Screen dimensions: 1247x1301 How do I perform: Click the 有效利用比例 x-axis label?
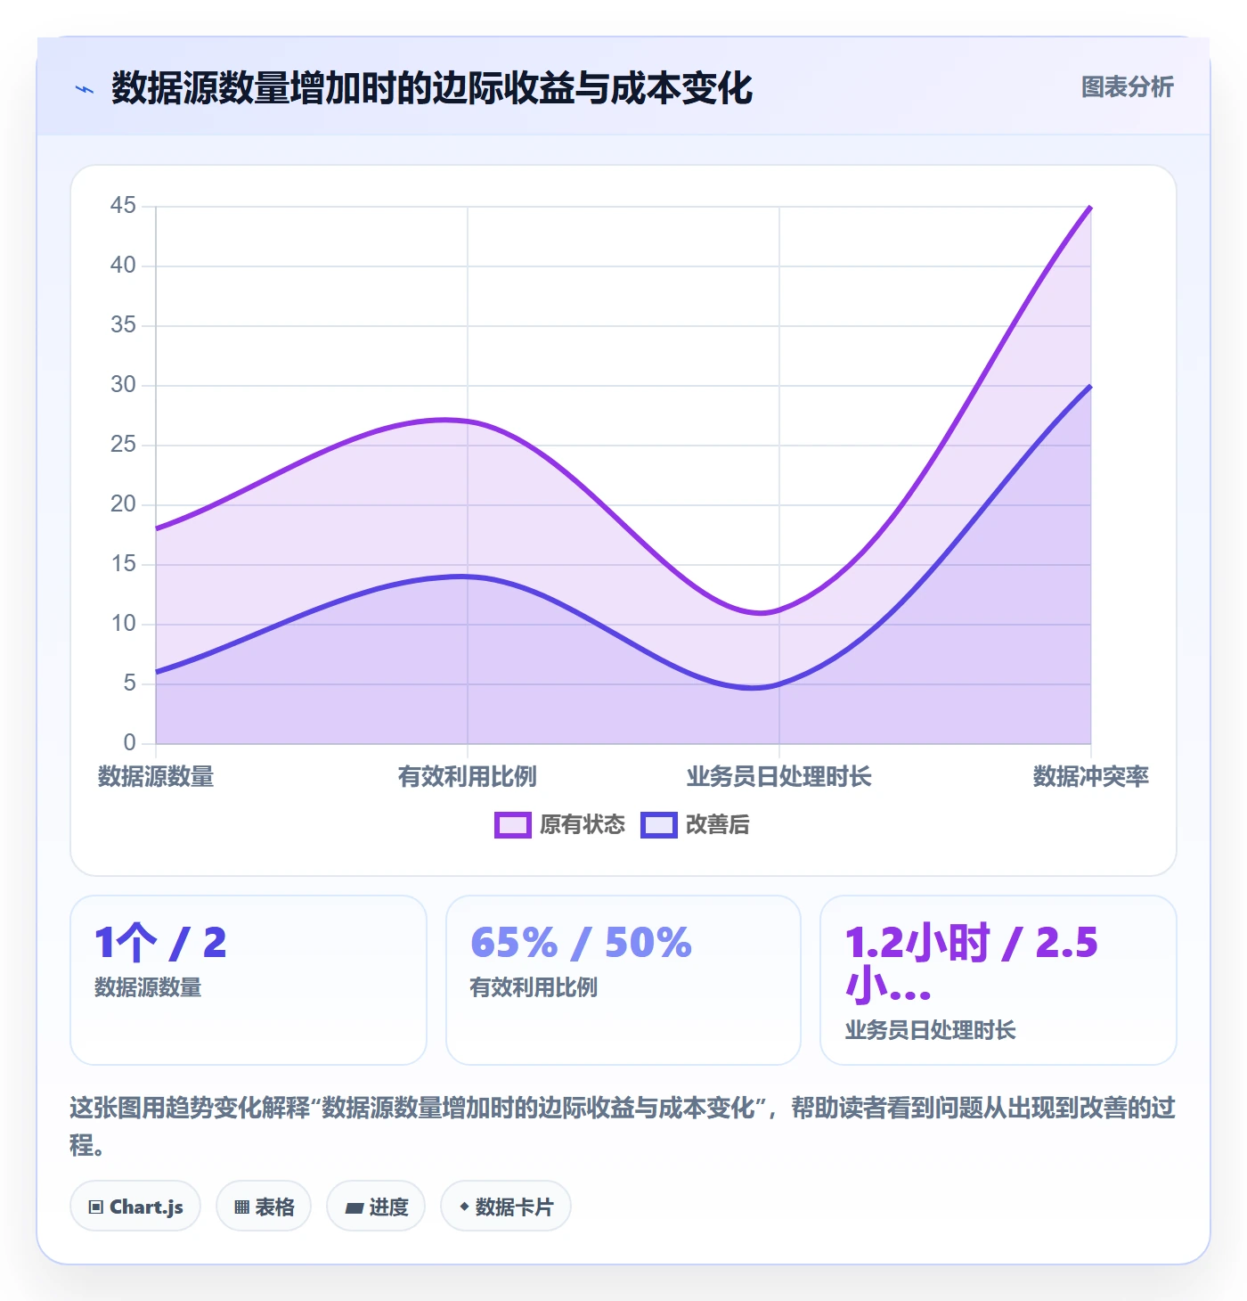(x=468, y=777)
